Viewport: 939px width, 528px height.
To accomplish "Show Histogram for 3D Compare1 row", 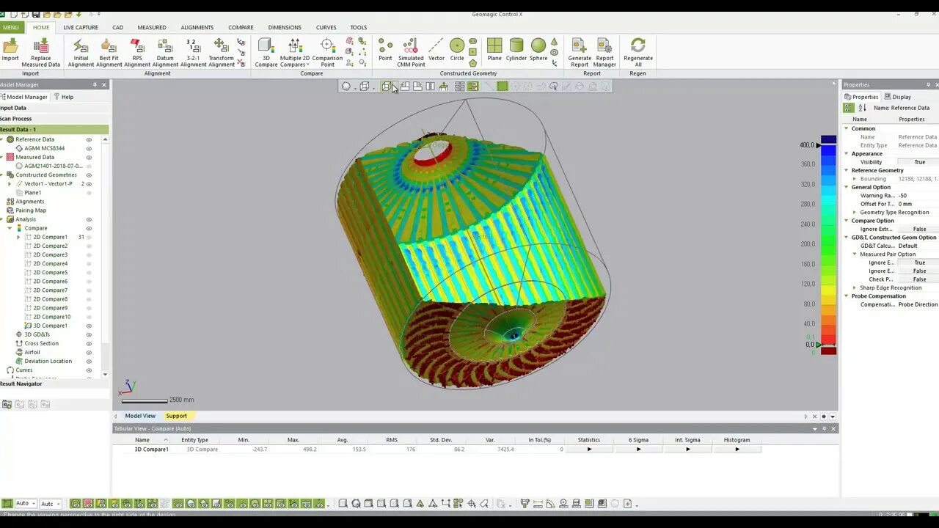I will [x=737, y=449].
